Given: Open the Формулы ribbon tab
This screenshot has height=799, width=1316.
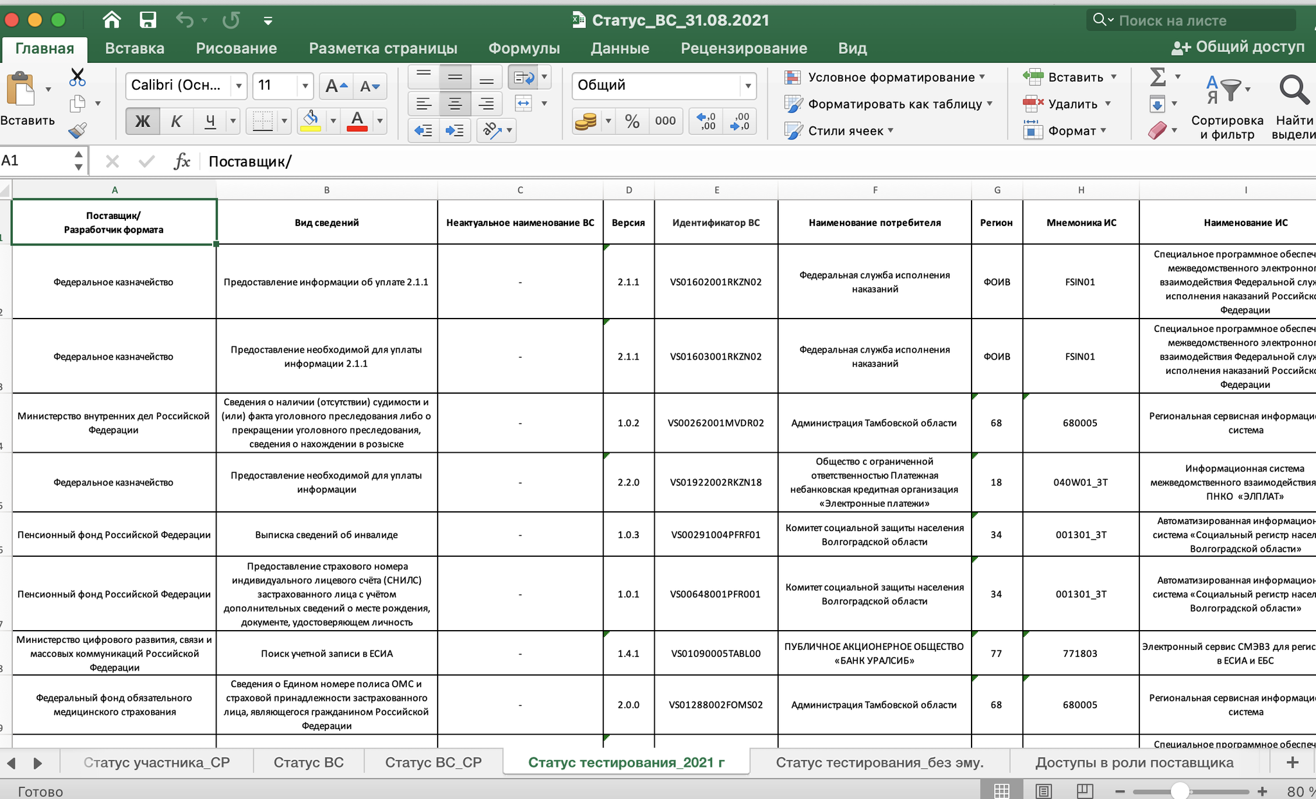Looking at the screenshot, I should 524,48.
